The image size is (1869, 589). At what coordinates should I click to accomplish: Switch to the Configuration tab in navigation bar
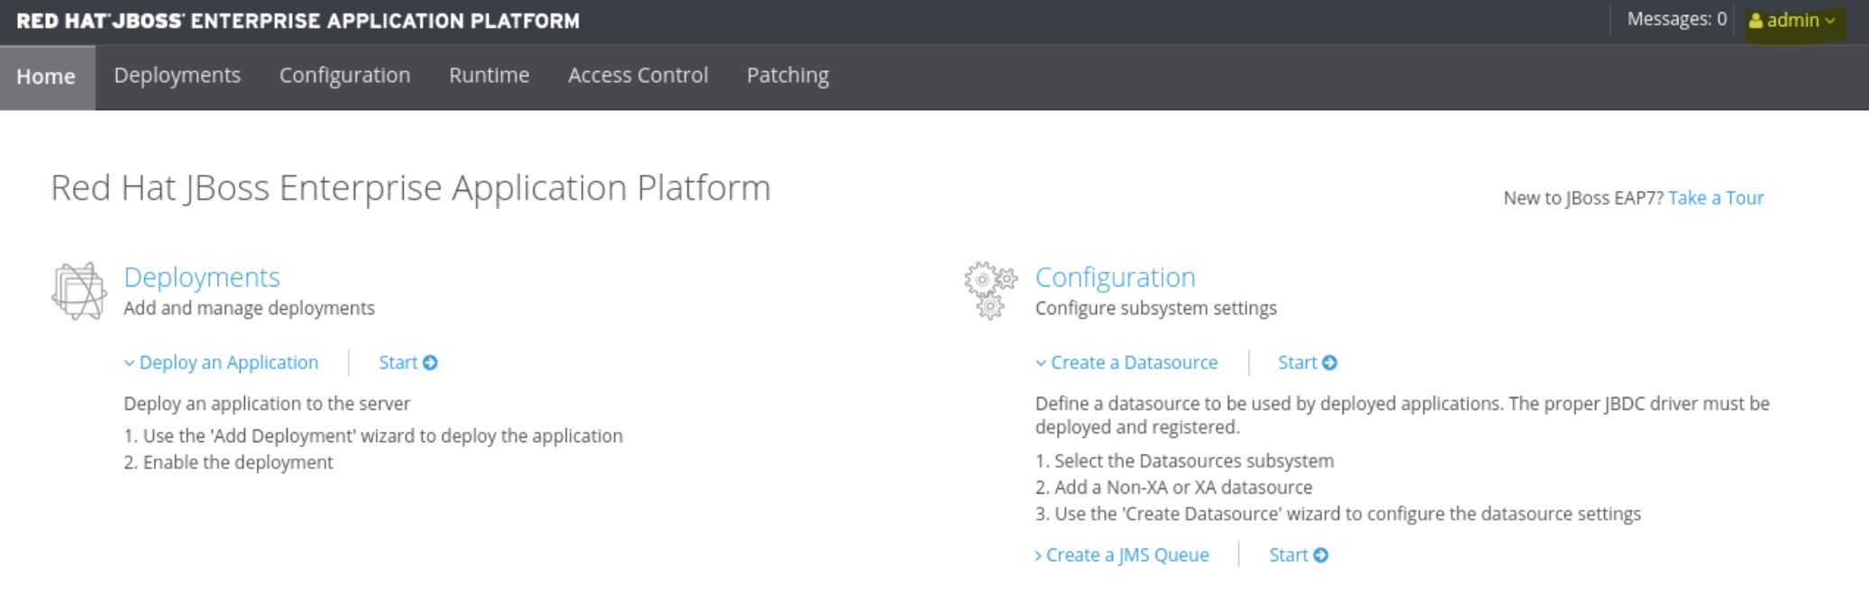tap(344, 76)
